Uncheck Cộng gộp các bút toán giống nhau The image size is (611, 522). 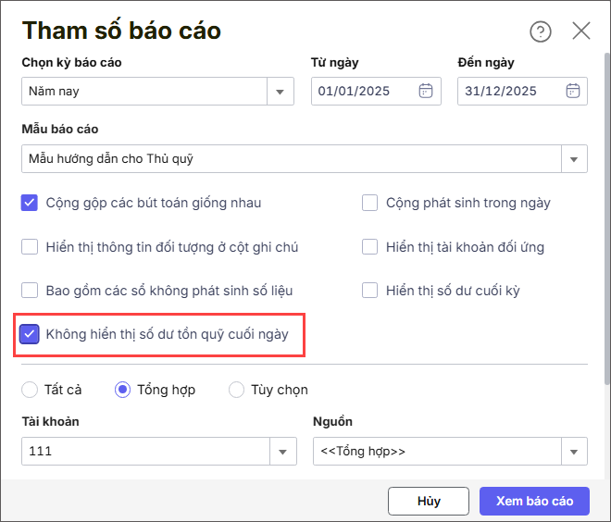point(30,203)
